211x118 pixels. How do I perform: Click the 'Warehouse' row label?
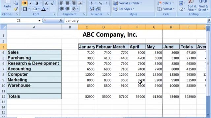[34, 85]
